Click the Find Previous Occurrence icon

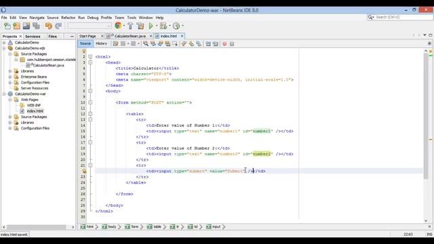pos(153,43)
